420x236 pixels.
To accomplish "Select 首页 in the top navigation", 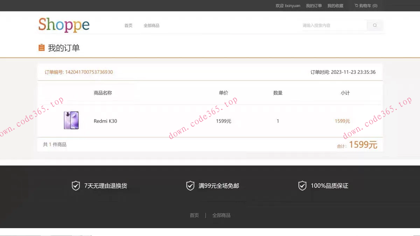I will click(128, 25).
